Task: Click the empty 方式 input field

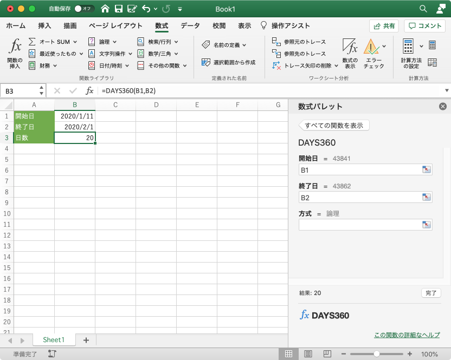Action: point(365,225)
